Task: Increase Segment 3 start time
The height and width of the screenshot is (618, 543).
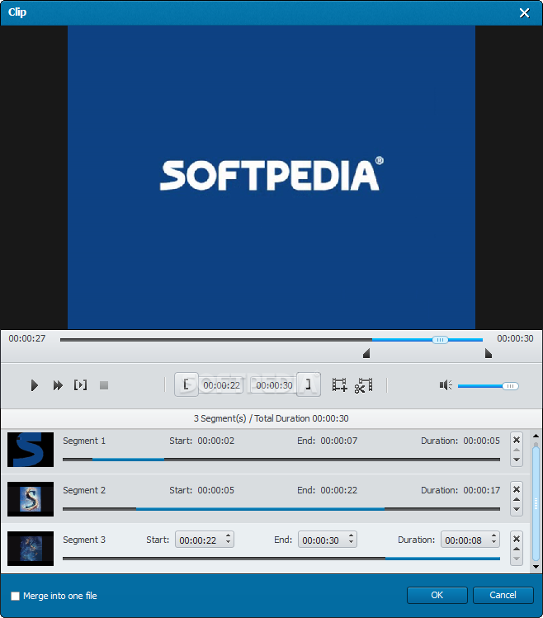Action: [x=228, y=536]
